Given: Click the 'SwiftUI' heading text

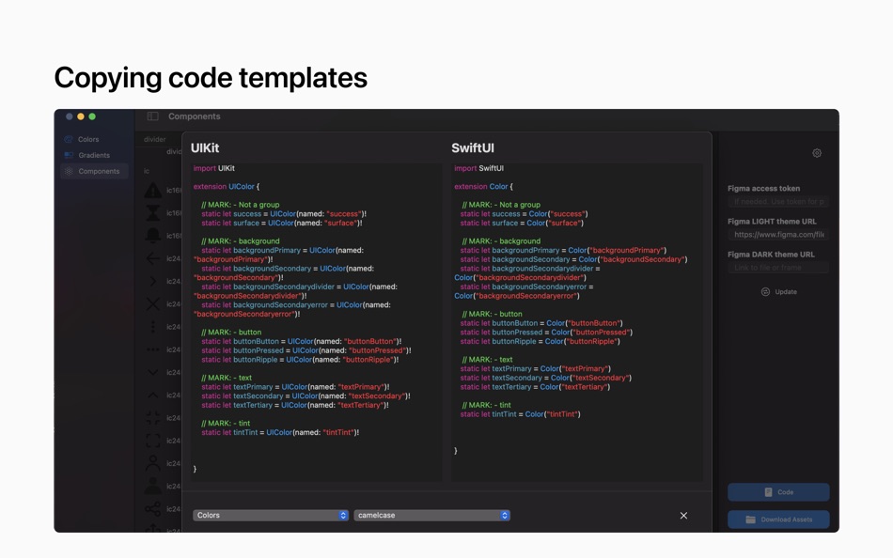Looking at the screenshot, I should tap(473, 148).
